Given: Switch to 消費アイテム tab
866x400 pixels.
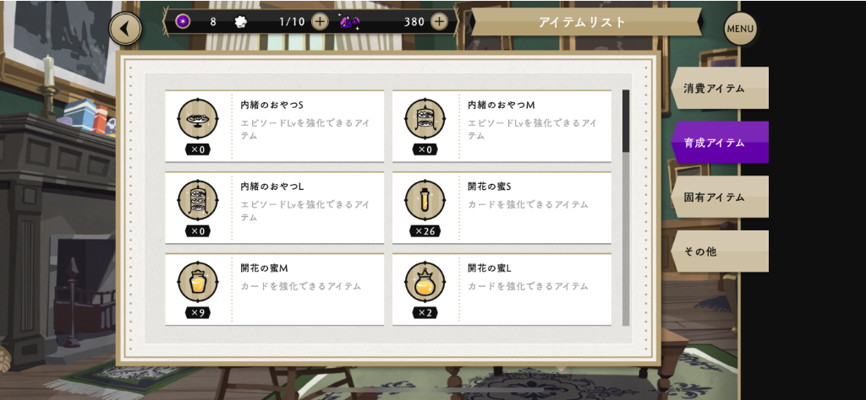Looking at the screenshot, I should pyautogui.click(x=720, y=88).
